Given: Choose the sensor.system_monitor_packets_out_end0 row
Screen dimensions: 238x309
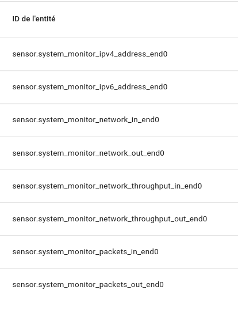Looking at the screenshot, I should (119, 285).
